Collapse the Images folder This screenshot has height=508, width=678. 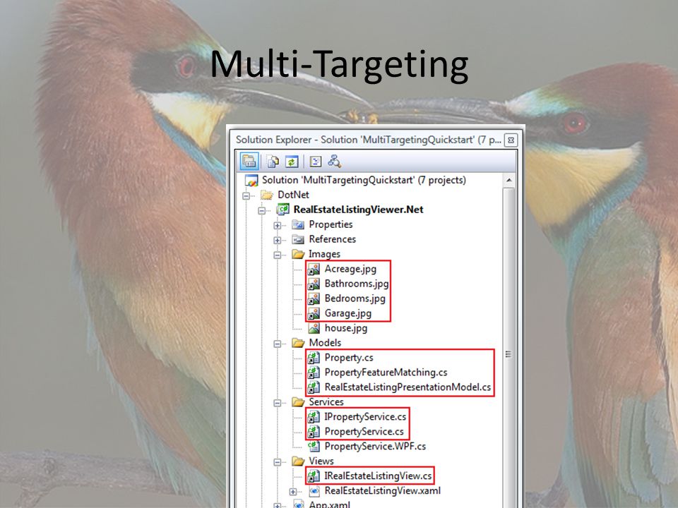click(277, 255)
